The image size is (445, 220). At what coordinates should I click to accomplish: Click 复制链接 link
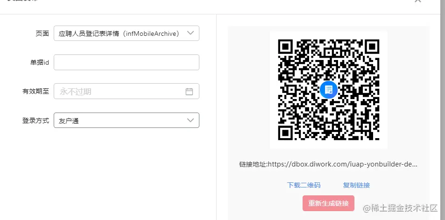coord(356,185)
